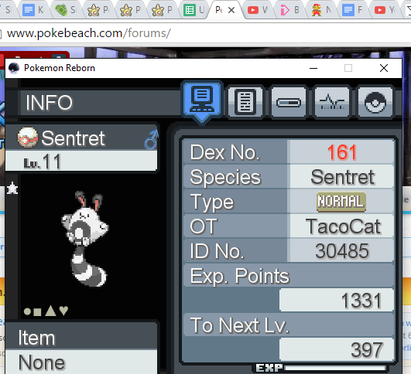Click the Pokemon Reborn window icon

pos(14,68)
